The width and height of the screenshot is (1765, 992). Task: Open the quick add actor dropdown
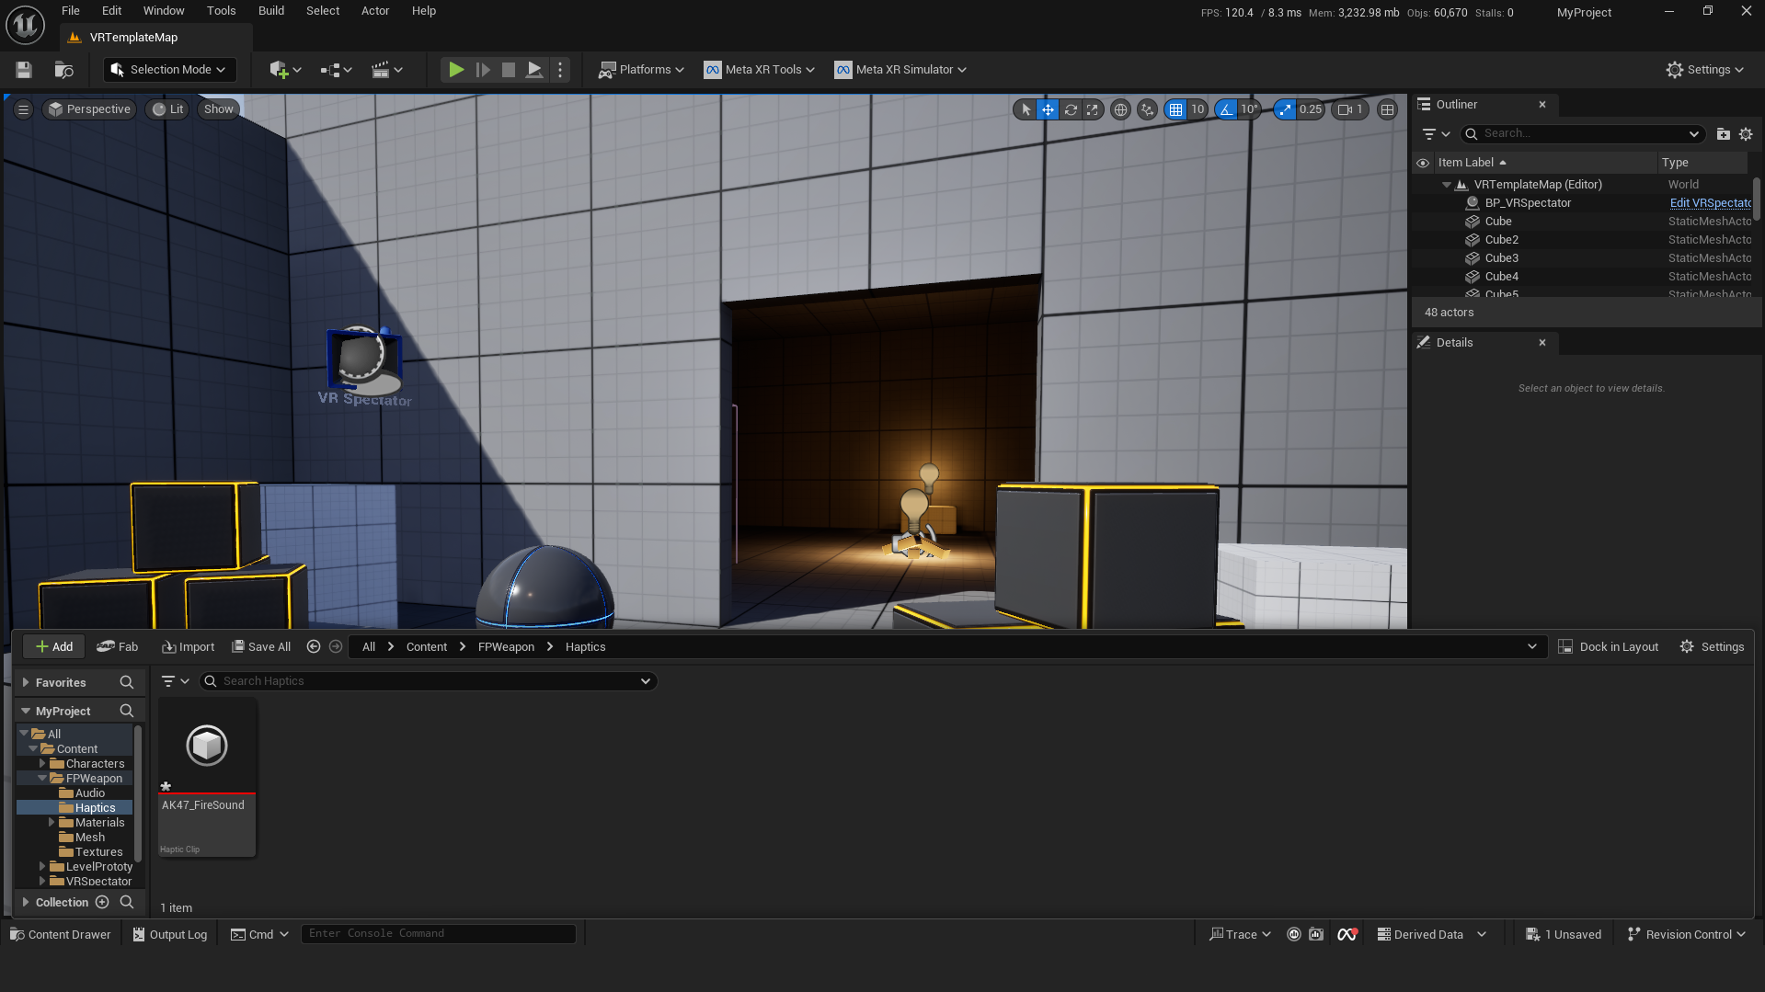(x=285, y=70)
